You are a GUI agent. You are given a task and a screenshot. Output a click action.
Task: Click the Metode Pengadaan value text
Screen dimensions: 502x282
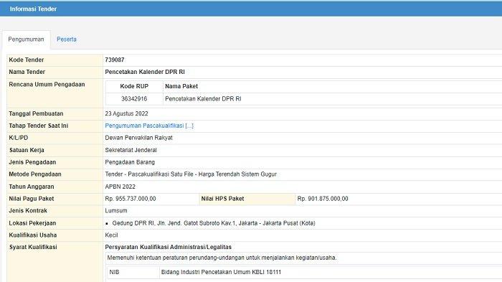click(191, 174)
